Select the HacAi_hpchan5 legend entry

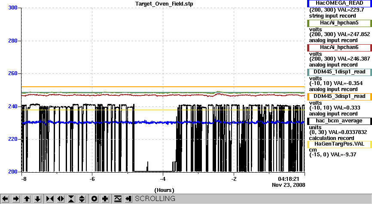pyautogui.click(x=339, y=23)
